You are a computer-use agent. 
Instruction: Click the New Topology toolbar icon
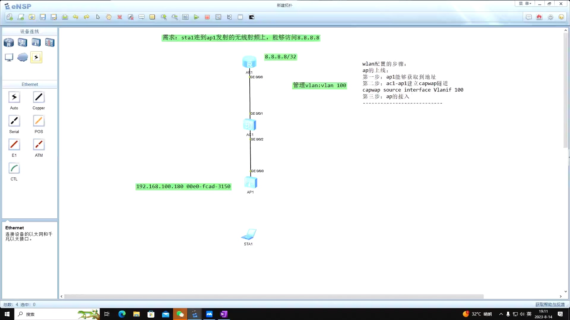[10, 17]
